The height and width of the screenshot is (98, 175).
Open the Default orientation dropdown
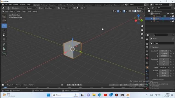[x=30, y=8]
